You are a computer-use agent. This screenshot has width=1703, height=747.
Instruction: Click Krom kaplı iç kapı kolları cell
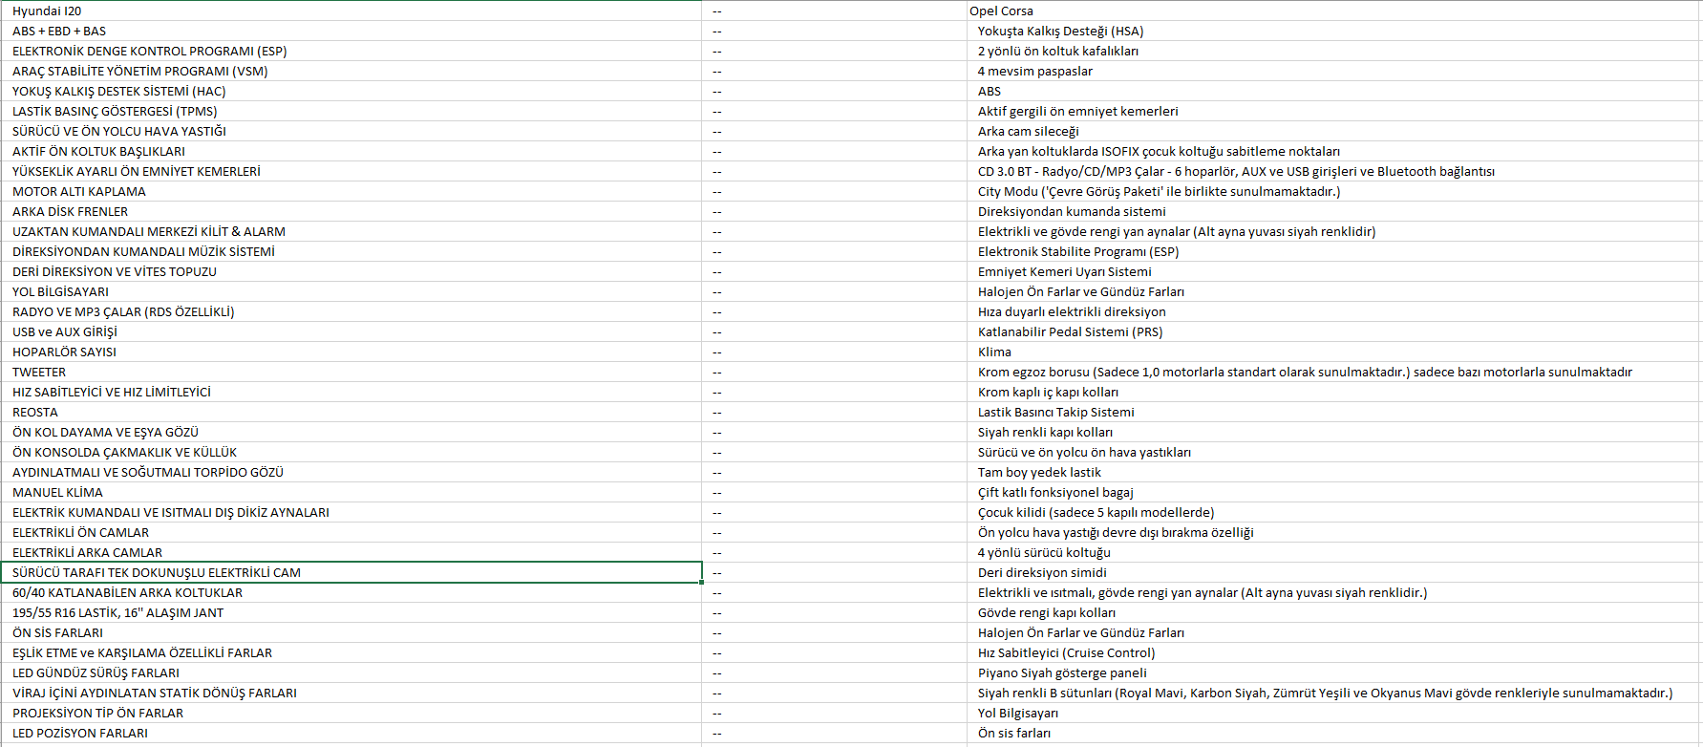[x=1333, y=392]
